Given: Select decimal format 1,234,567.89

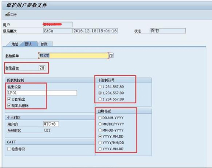Looking at the screenshot, I should (x=100, y=93).
